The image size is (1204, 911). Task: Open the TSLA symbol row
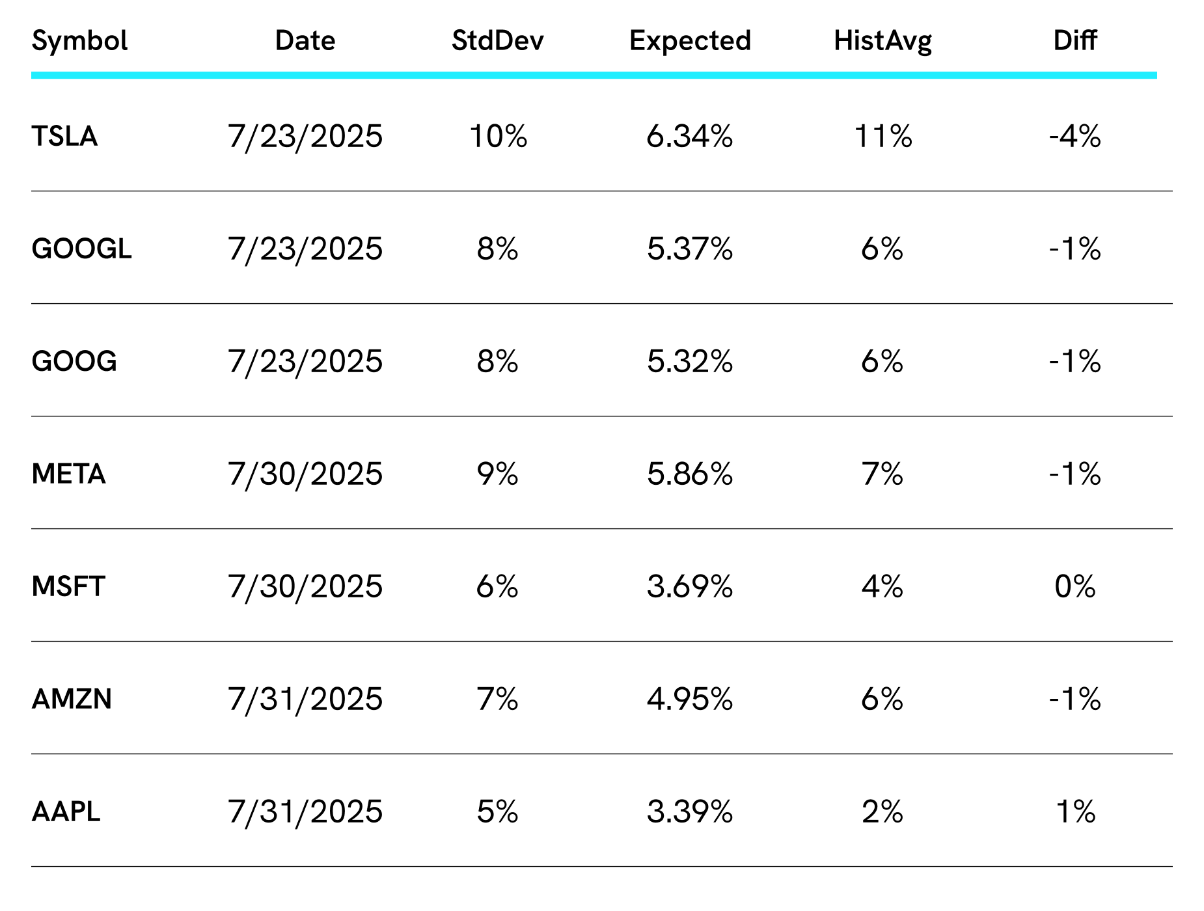(64, 137)
